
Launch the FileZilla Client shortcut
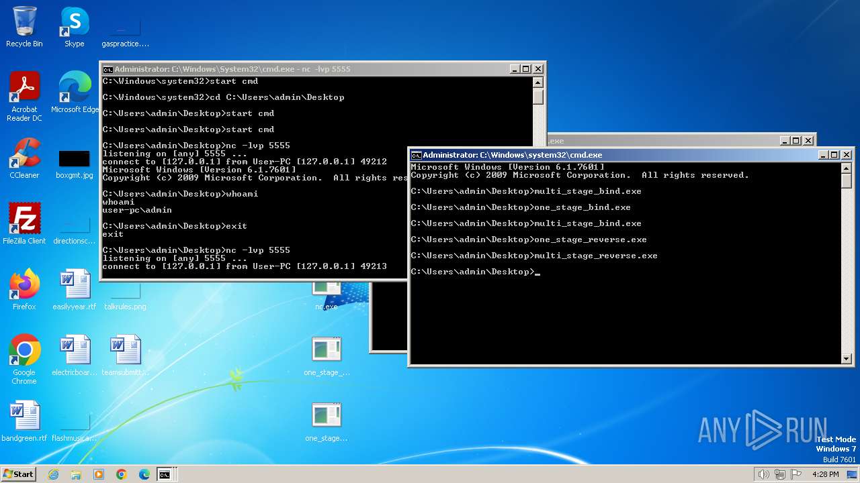click(24, 224)
